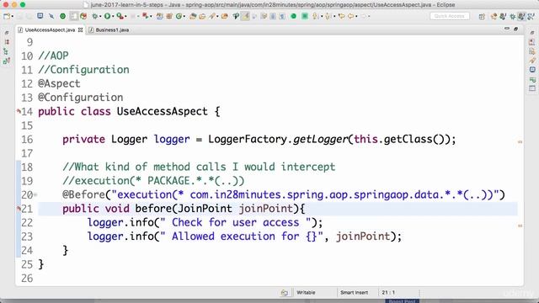
Task: Go to Previous Annotation arrow icon
Action: click(x=328, y=16)
